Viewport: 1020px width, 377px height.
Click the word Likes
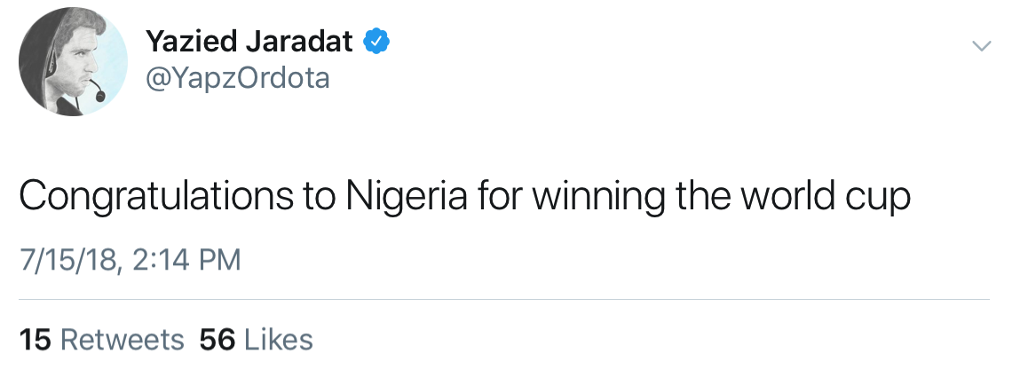278,340
